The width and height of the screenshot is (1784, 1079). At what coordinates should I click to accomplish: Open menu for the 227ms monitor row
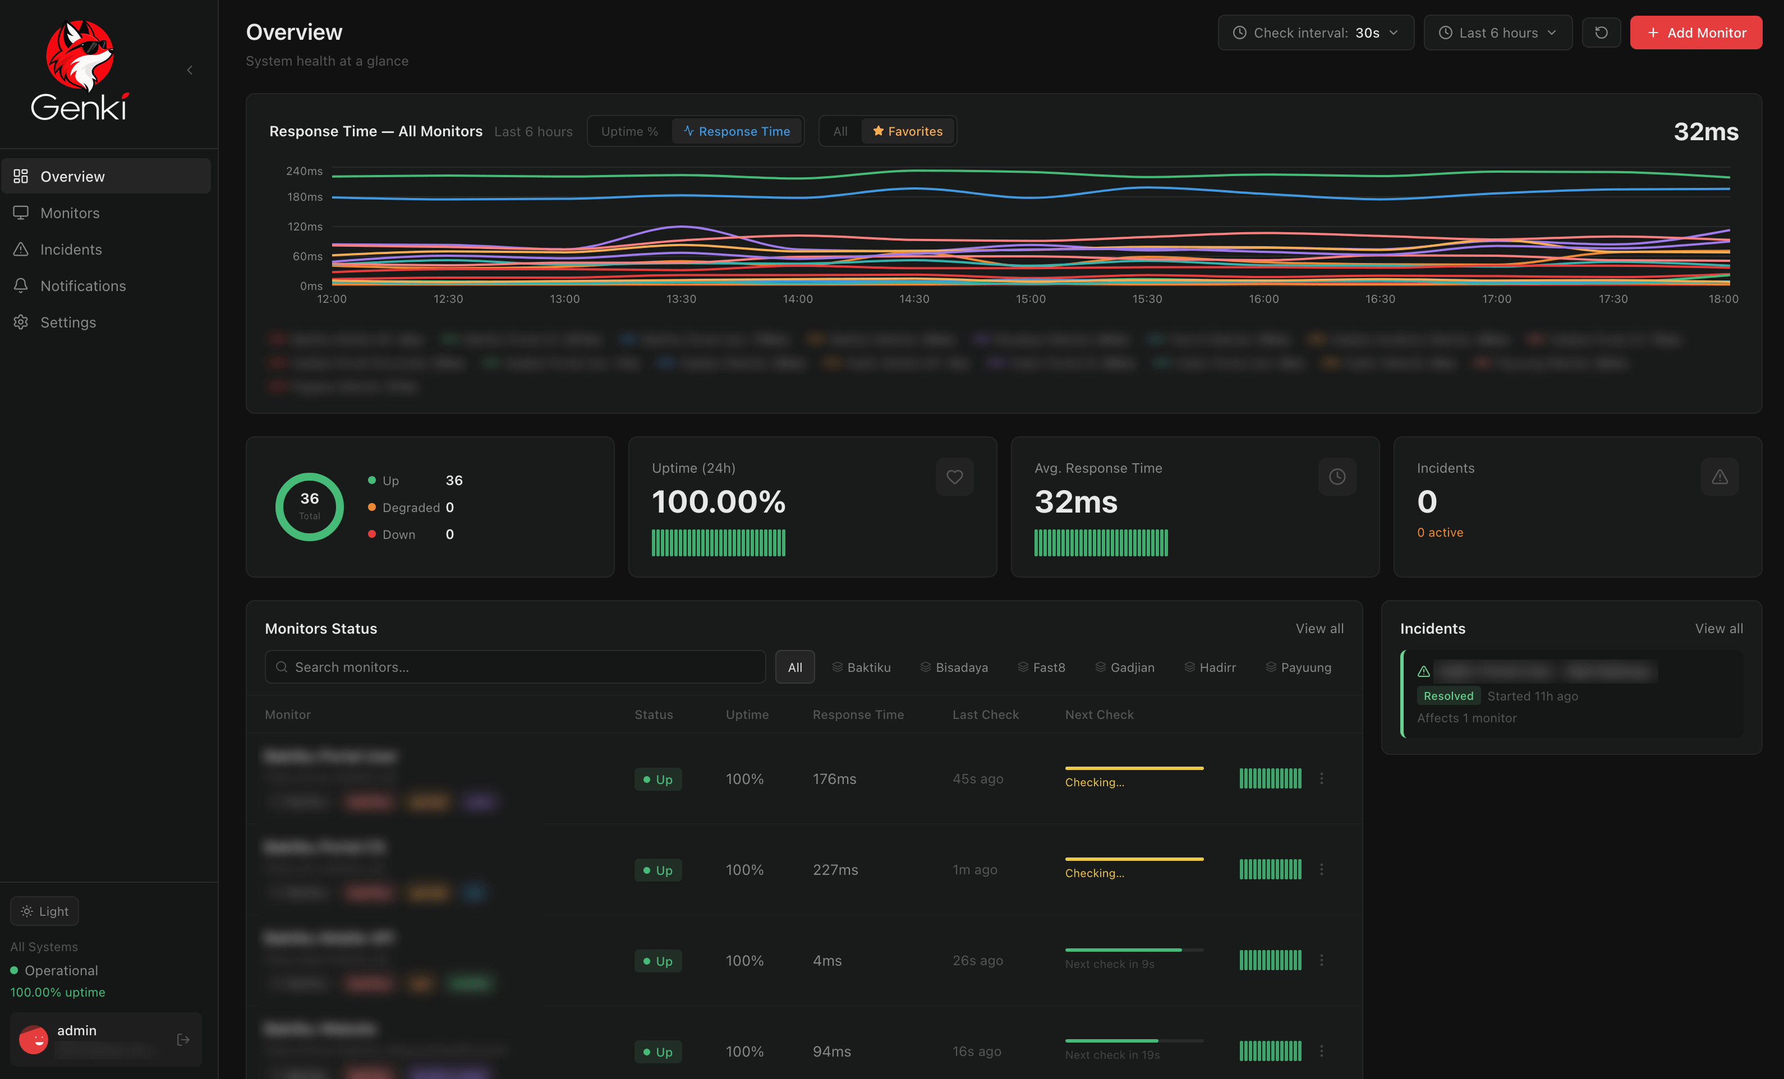pyautogui.click(x=1321, y=869)
